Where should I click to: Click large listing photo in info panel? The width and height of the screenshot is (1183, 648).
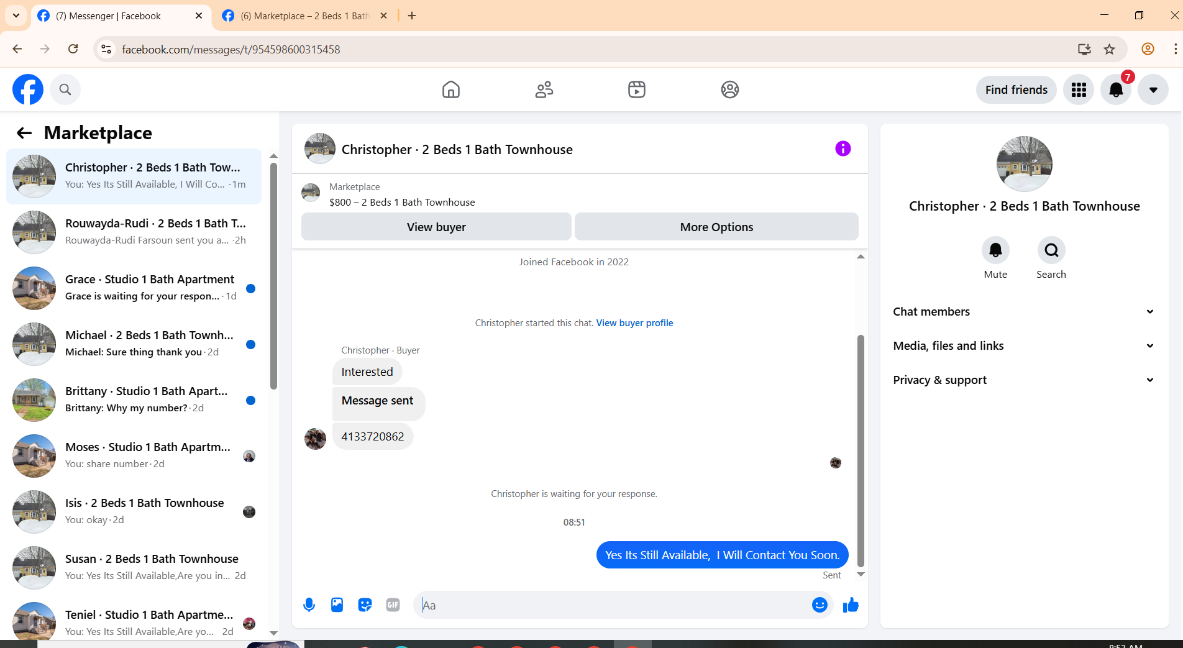pos(1024,164)
